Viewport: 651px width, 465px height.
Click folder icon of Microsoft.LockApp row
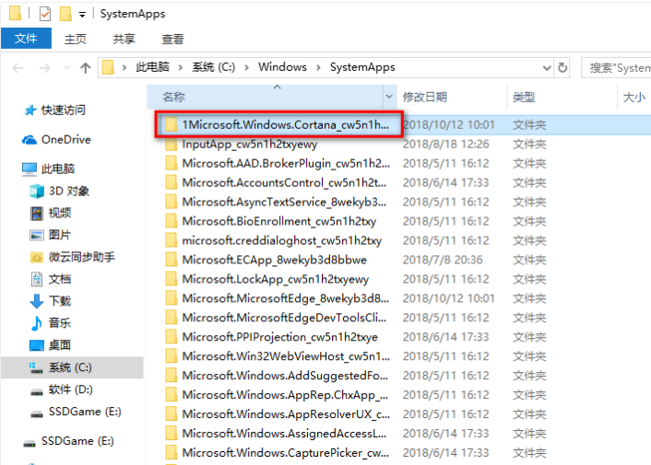coord(172,279)
